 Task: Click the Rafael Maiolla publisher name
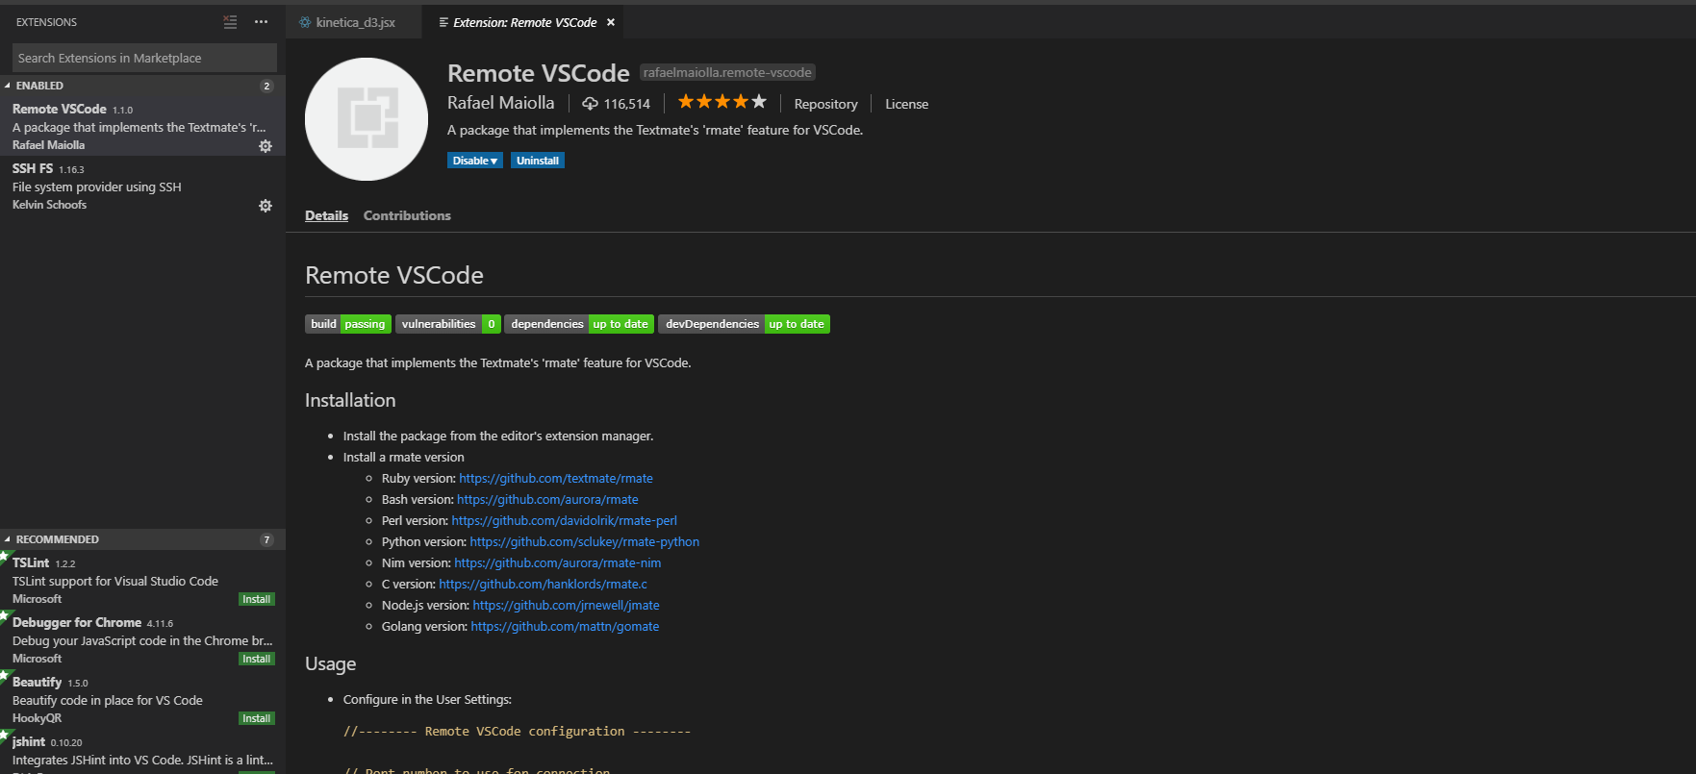pyautogui.click(x=500, y=103)
